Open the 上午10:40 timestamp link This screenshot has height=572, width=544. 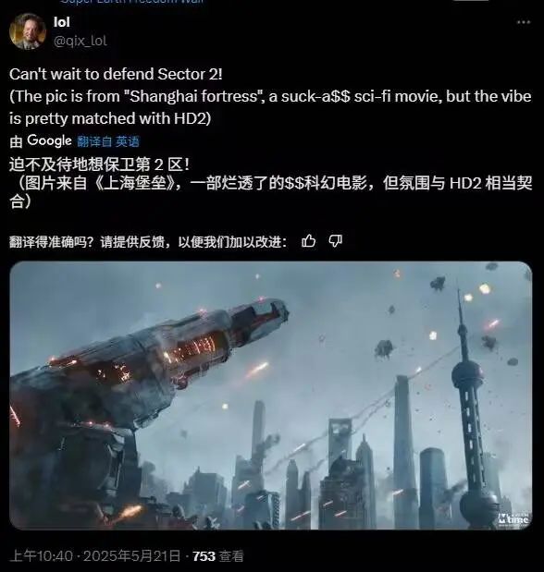[x=41, y=556]
